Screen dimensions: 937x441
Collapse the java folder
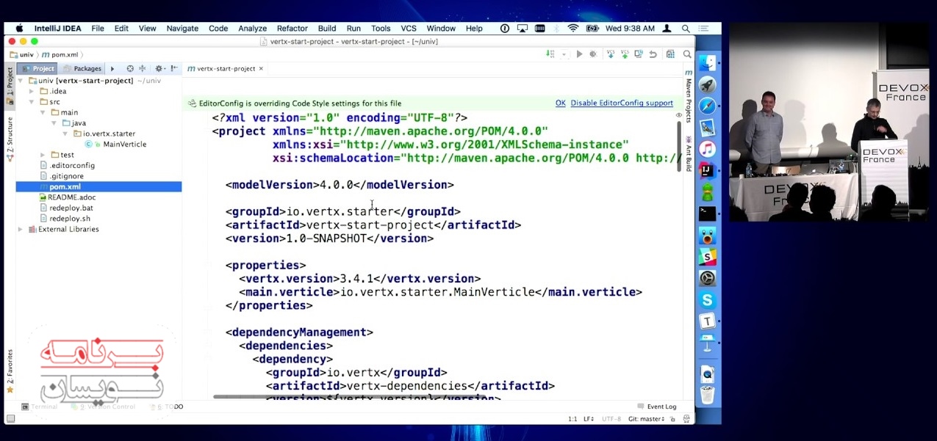[x=54, y=123]
